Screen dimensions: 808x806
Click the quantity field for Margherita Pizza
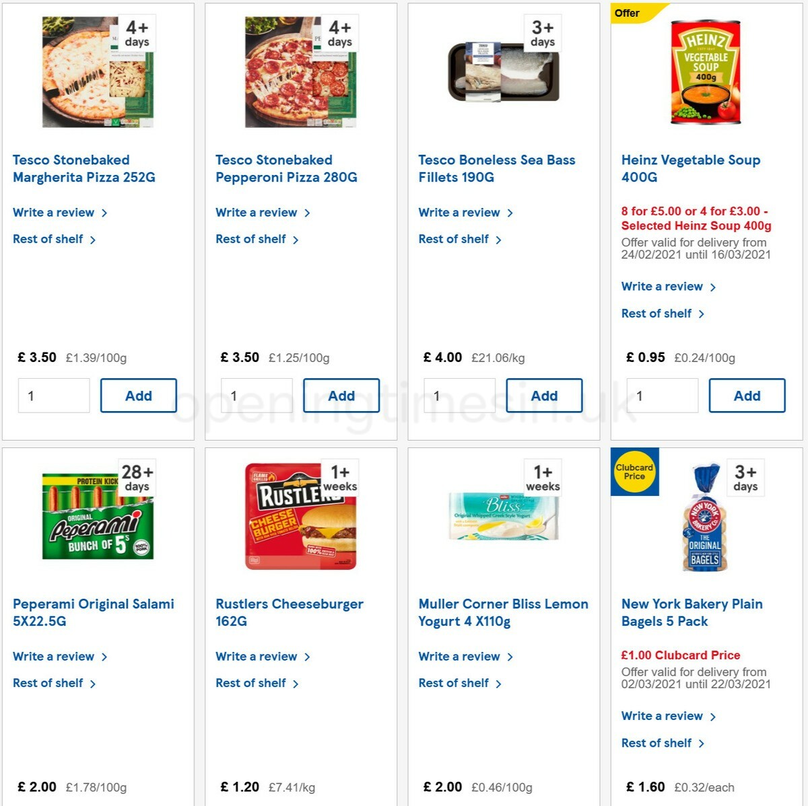click(x=54, y=396)
